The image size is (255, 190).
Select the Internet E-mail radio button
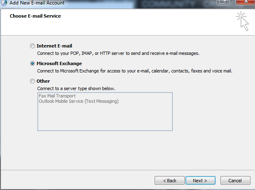(32, 46)
